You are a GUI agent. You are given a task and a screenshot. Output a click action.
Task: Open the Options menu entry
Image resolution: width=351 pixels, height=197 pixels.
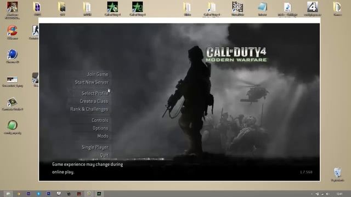100,128
